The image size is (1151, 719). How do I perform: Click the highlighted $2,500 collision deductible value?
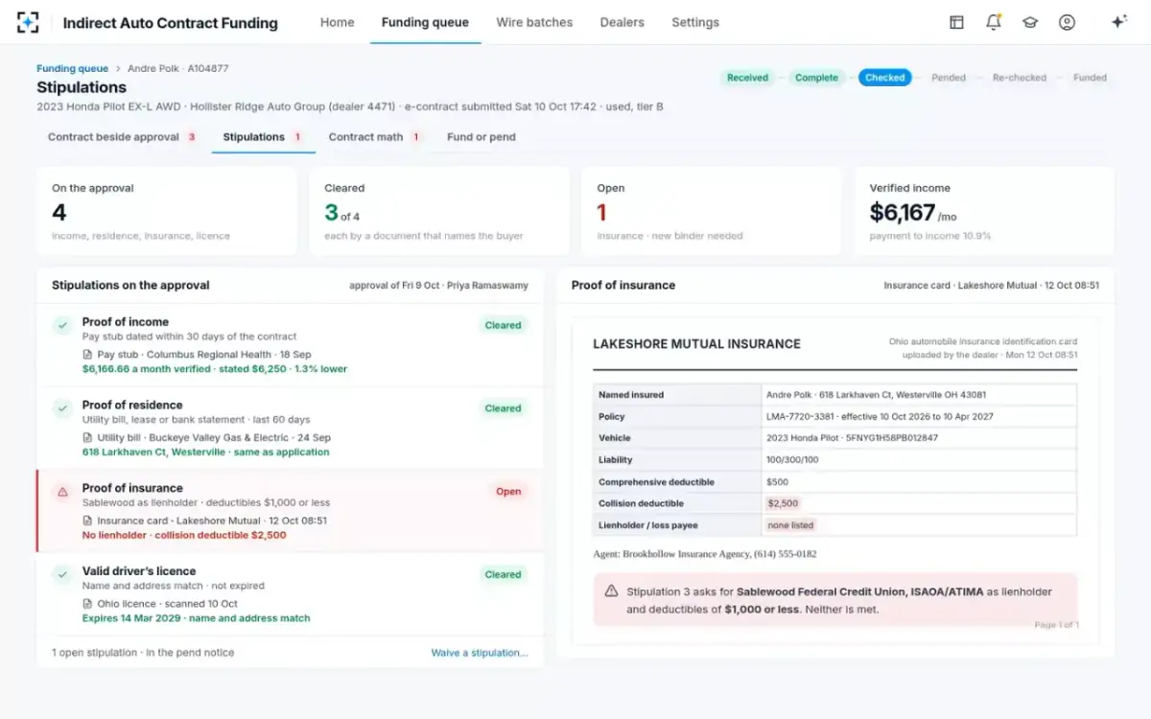coord(782,503)
